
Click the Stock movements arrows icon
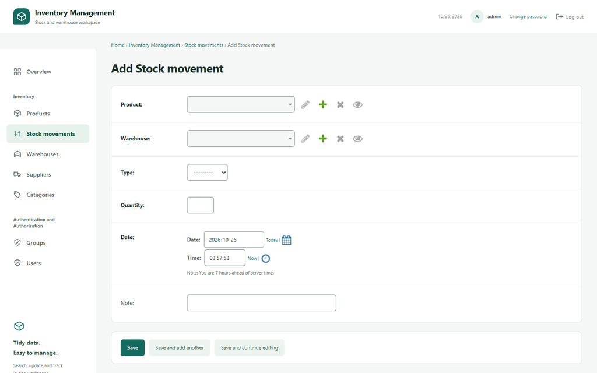17,133
